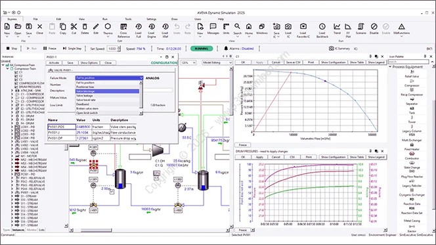This screenshot has width=436, height=245.
Task: Click the Save as CSV button
Action: 293,62
